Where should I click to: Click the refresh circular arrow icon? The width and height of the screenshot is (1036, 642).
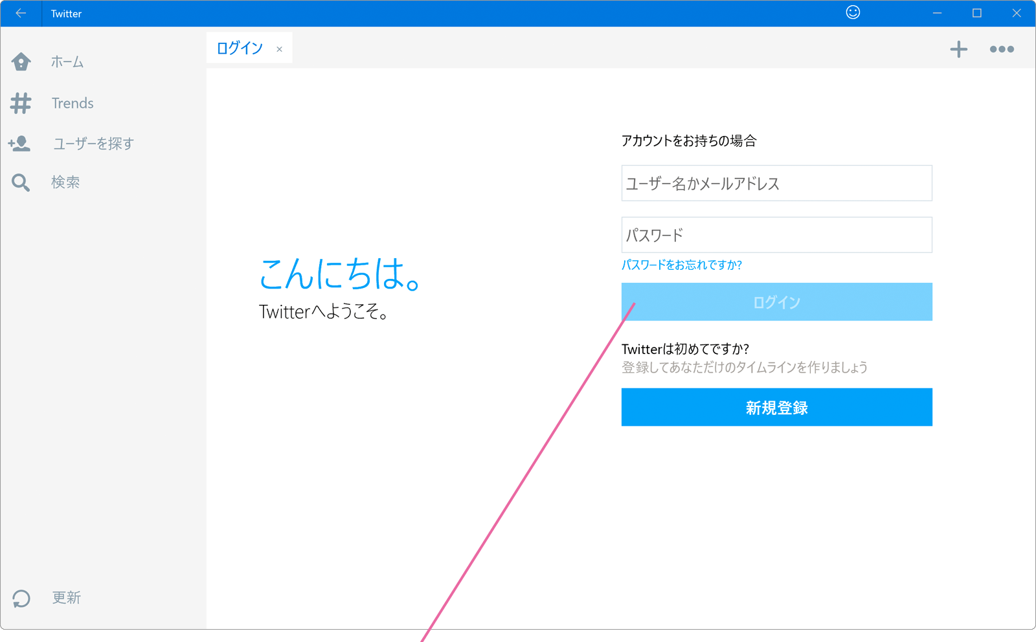21,599
